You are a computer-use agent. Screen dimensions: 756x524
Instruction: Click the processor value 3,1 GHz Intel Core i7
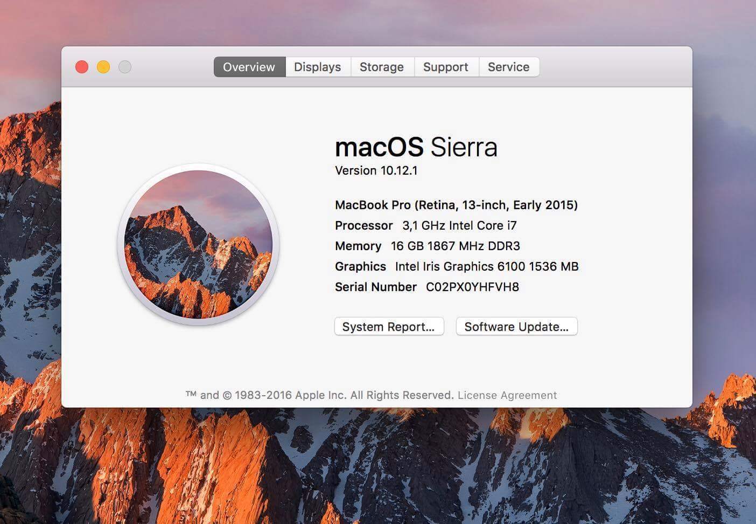click(459, 225)
